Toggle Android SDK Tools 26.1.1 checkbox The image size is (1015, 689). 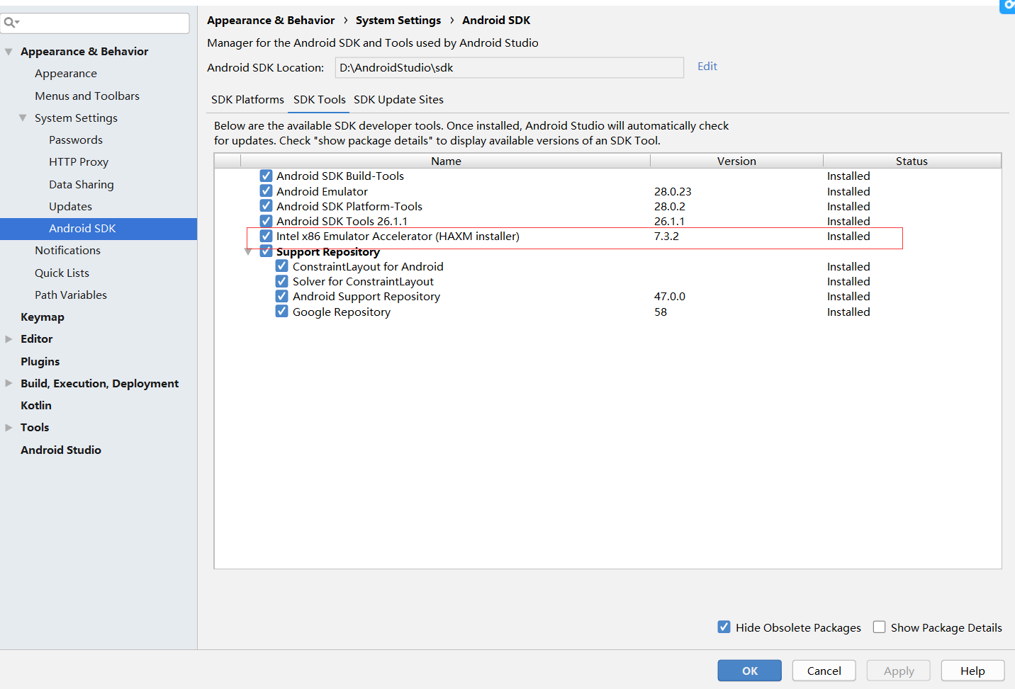tap(266, 221)
